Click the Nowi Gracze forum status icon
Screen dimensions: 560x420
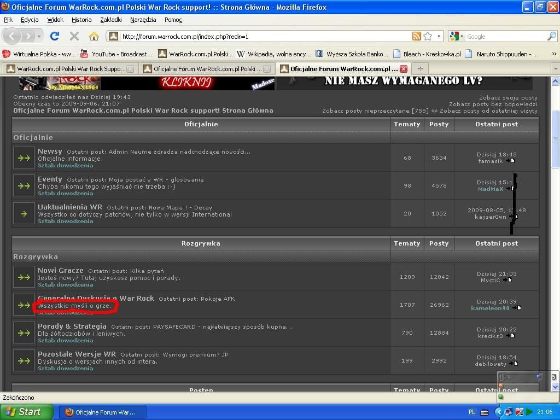[x=24, y=277]
